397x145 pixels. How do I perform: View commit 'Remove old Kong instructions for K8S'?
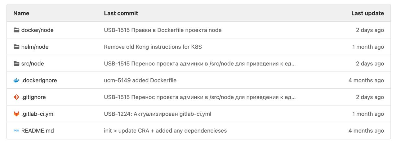pyautogui.click(x=153, y=47)
